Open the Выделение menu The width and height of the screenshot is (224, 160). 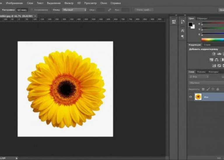pyautogui.click(x=54, y=3)
